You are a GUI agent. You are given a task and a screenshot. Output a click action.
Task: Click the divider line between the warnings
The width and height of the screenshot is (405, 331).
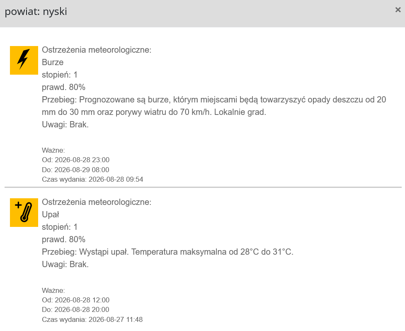tap(203, 187)
